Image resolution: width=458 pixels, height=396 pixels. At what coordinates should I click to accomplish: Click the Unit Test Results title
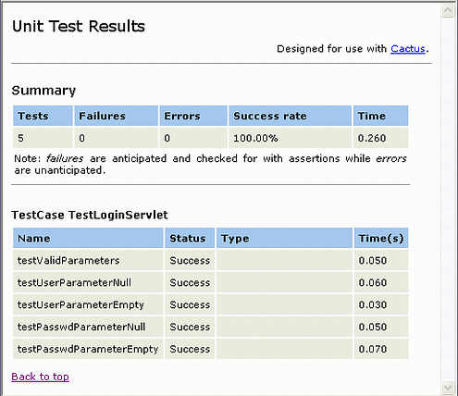(79, 26)
